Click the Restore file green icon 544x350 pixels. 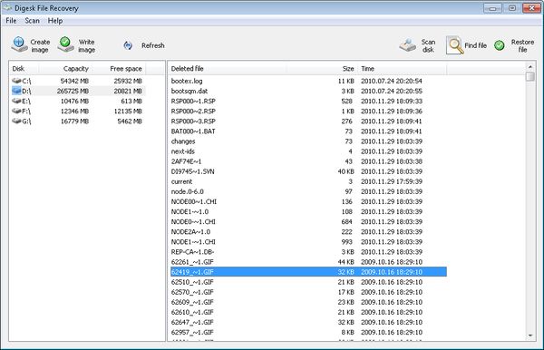[x=500, y=45]
